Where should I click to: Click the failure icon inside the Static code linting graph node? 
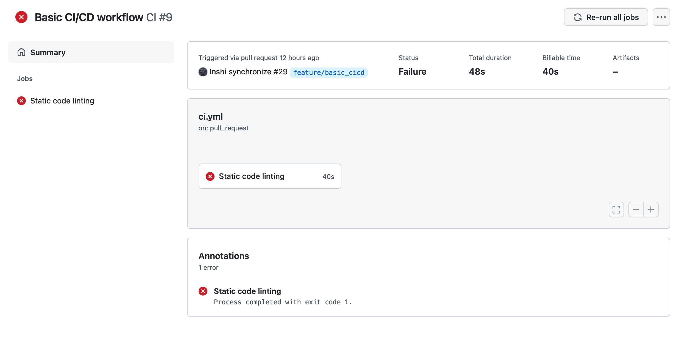pyautogui.click(x=210, y=176)
